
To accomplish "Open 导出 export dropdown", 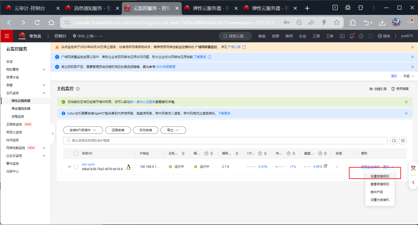I will click(173, 130).
